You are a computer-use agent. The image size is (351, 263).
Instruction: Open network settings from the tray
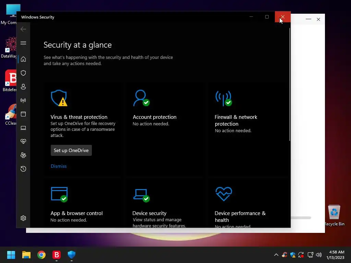pyautogui.click(x=310, y=255)
